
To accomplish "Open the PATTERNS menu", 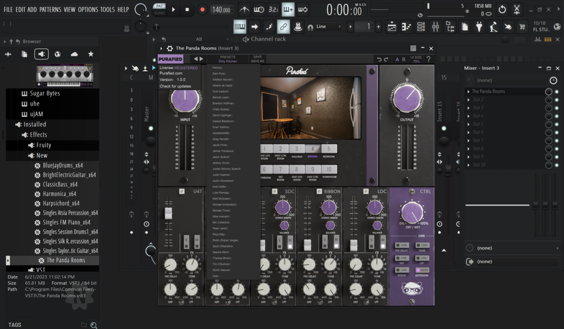I will pyautogui.click(x=51, y=10).
